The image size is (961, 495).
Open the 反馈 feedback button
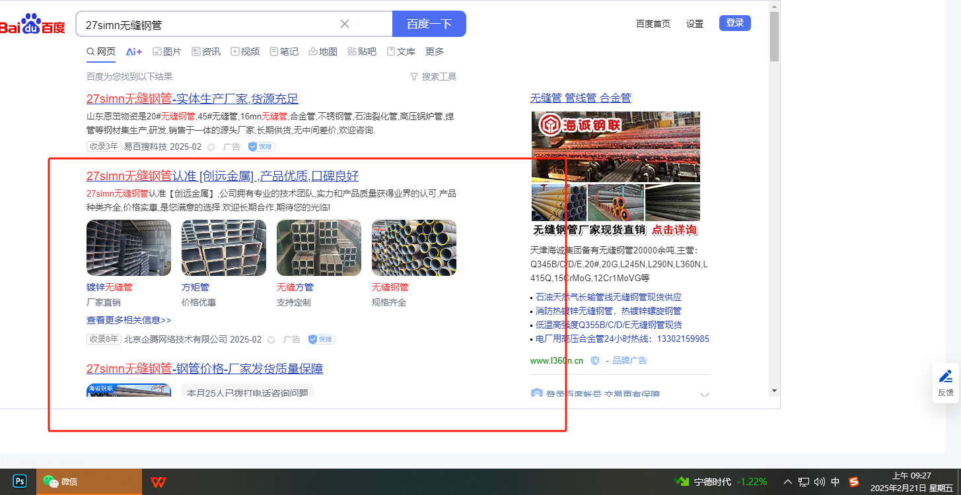click(946, 383)
